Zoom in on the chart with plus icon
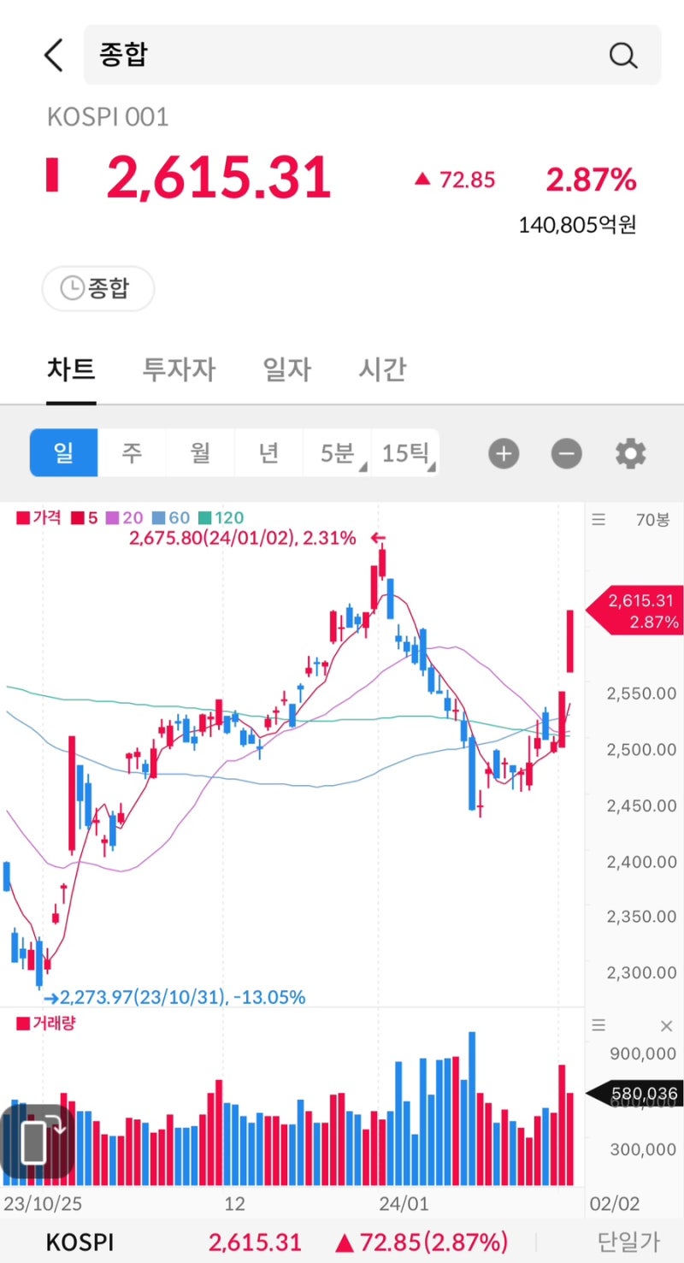This screenshot has height=1263, width=684. 504,453
